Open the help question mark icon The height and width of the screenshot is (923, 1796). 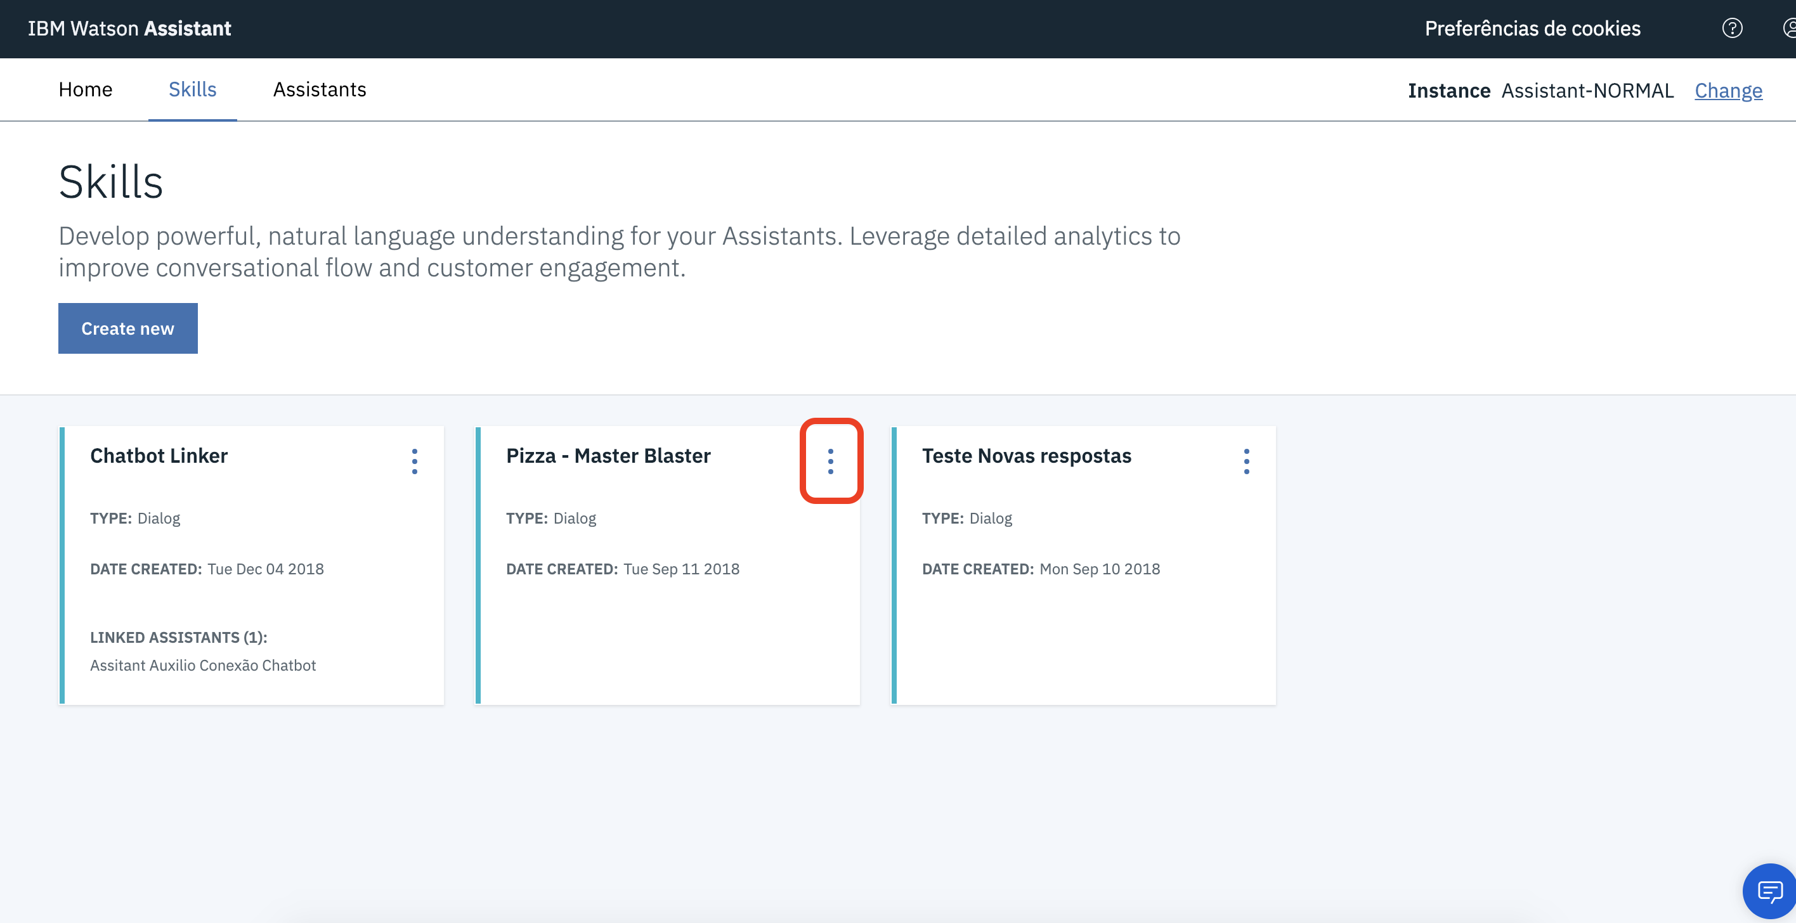pyautogui.click(x=1732, y=28)
